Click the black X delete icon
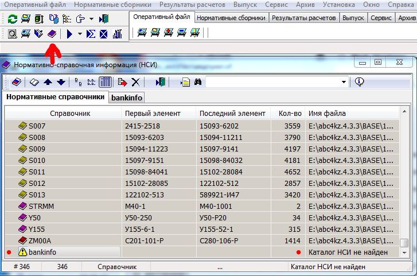This screenshot has width=417, height=276. 135,82
